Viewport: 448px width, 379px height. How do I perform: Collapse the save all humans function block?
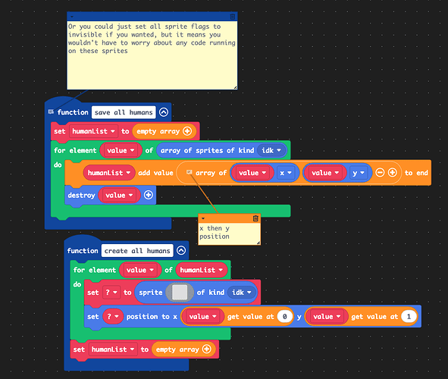(164, 112)
